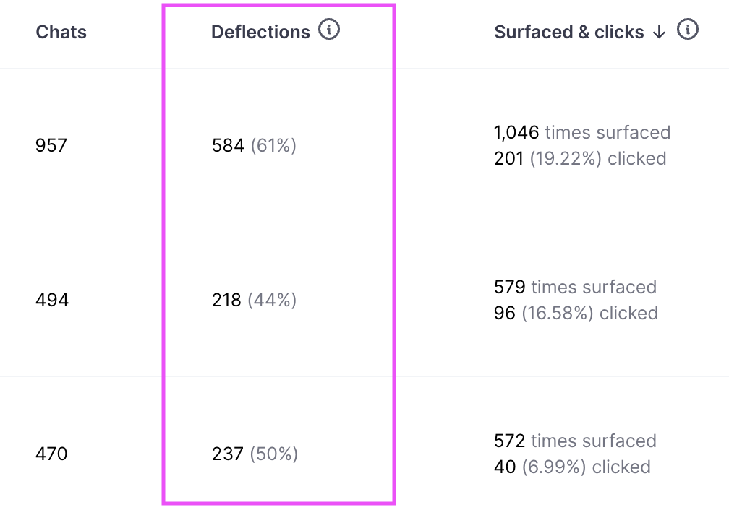The image size is (729, 523).
Task: Click the 957 chats value
Action: click(51, 145)
